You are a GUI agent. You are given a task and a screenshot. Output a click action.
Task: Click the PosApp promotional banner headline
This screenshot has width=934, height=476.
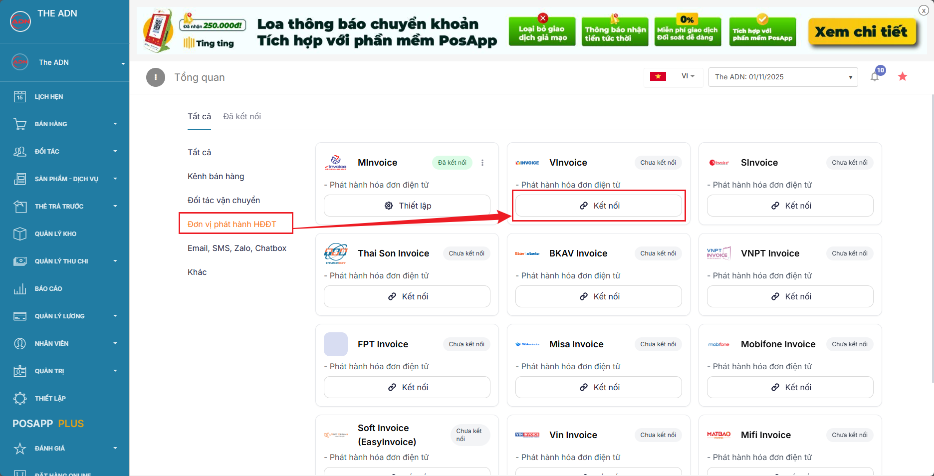[377, 32]
